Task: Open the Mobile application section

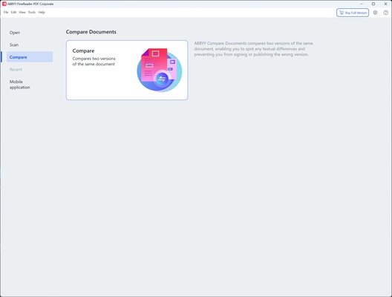Action: [x=30, y=85]
